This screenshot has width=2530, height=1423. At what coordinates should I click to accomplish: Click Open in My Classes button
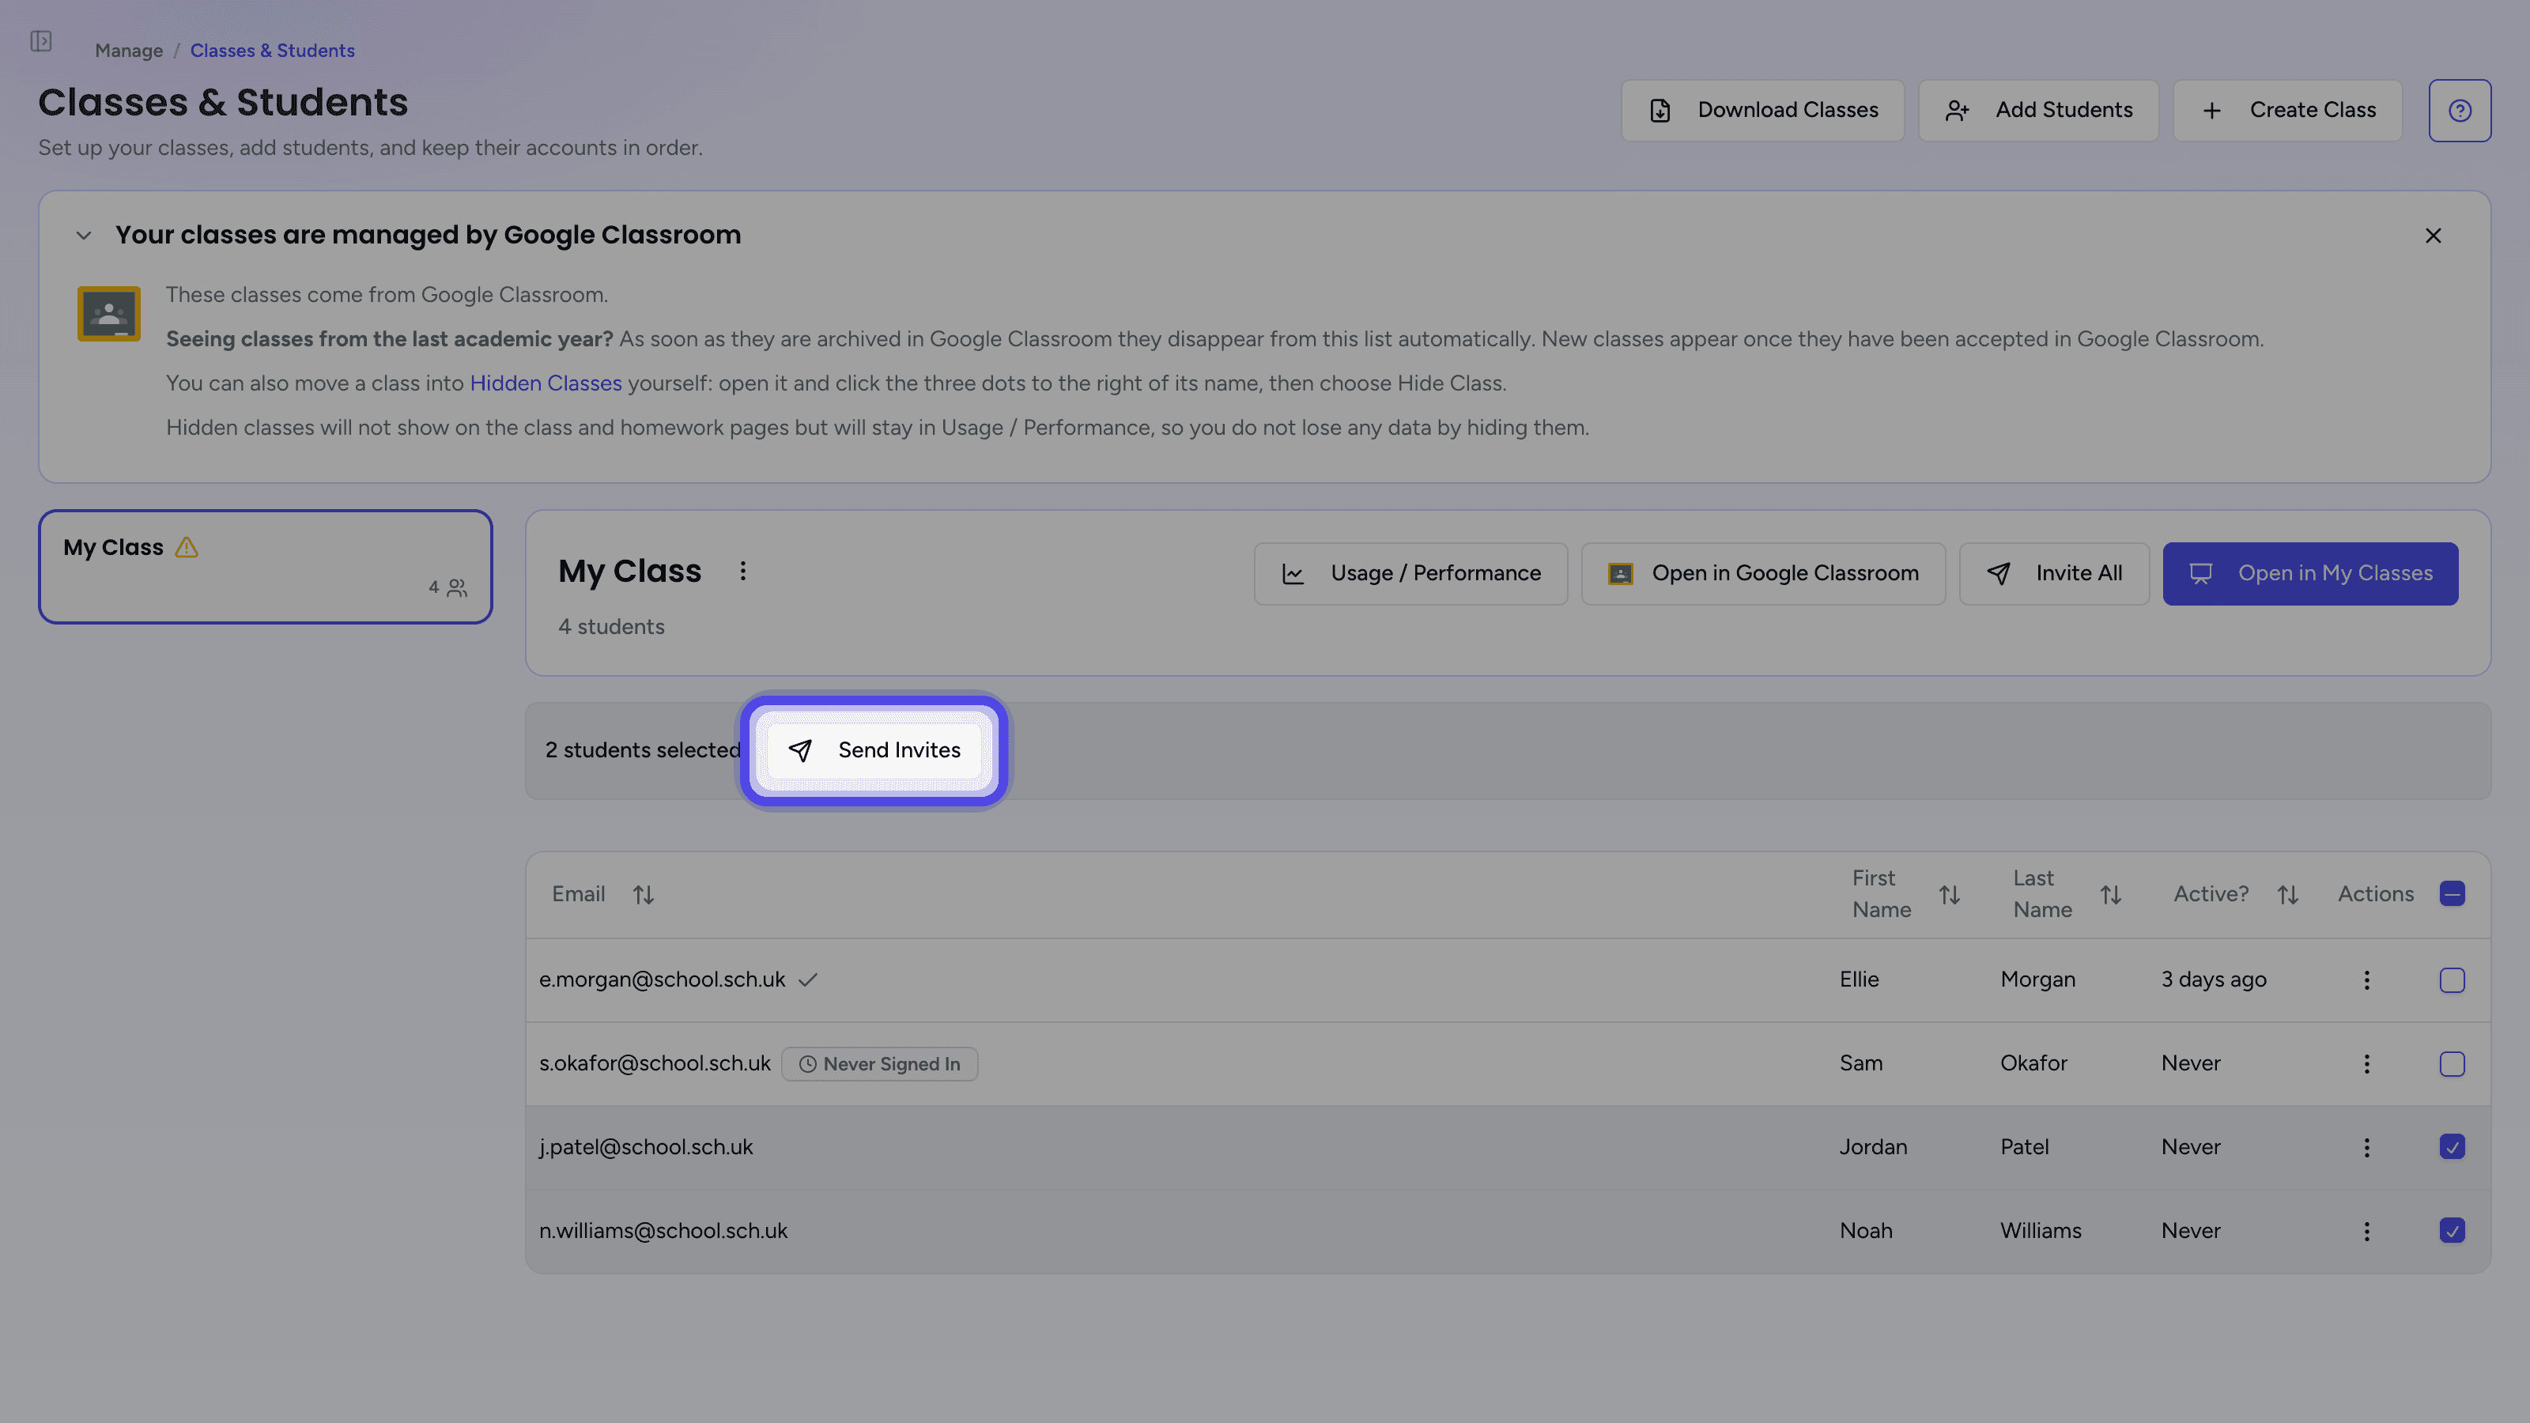pyautogui.click(x=2310, y=573)
